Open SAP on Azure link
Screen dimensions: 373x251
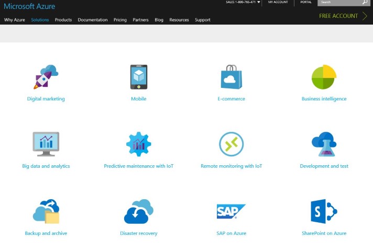click(231, 233)
